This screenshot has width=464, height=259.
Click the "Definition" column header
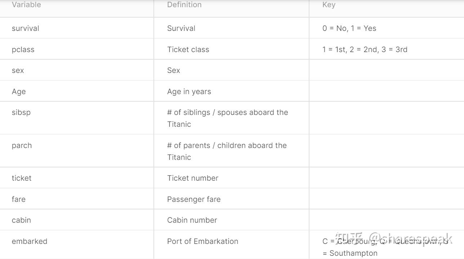(x=184, y=5)
